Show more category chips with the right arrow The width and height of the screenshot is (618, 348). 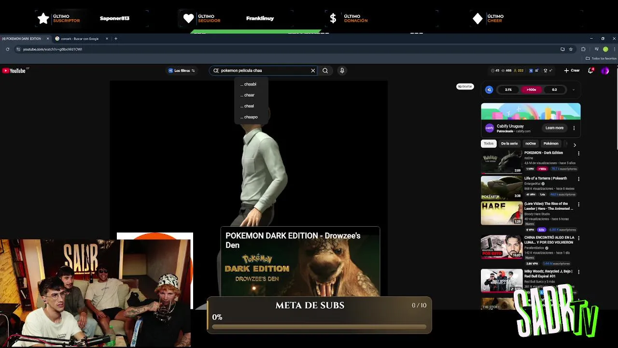coord(575,145)
